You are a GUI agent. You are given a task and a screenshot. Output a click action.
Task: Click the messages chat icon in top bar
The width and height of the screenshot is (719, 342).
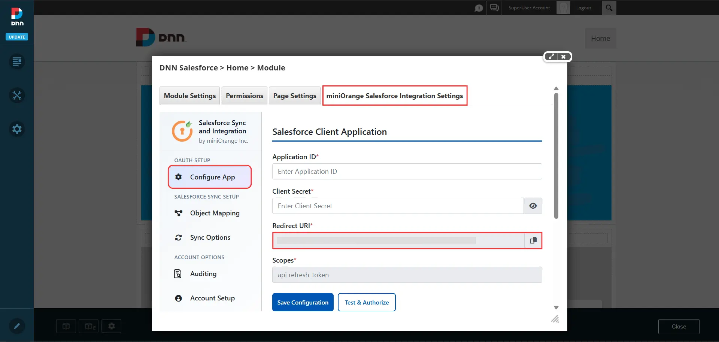494,7
